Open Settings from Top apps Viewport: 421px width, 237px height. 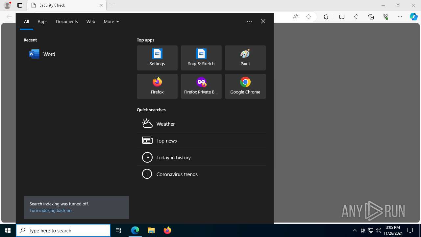[x=157, y=58]
